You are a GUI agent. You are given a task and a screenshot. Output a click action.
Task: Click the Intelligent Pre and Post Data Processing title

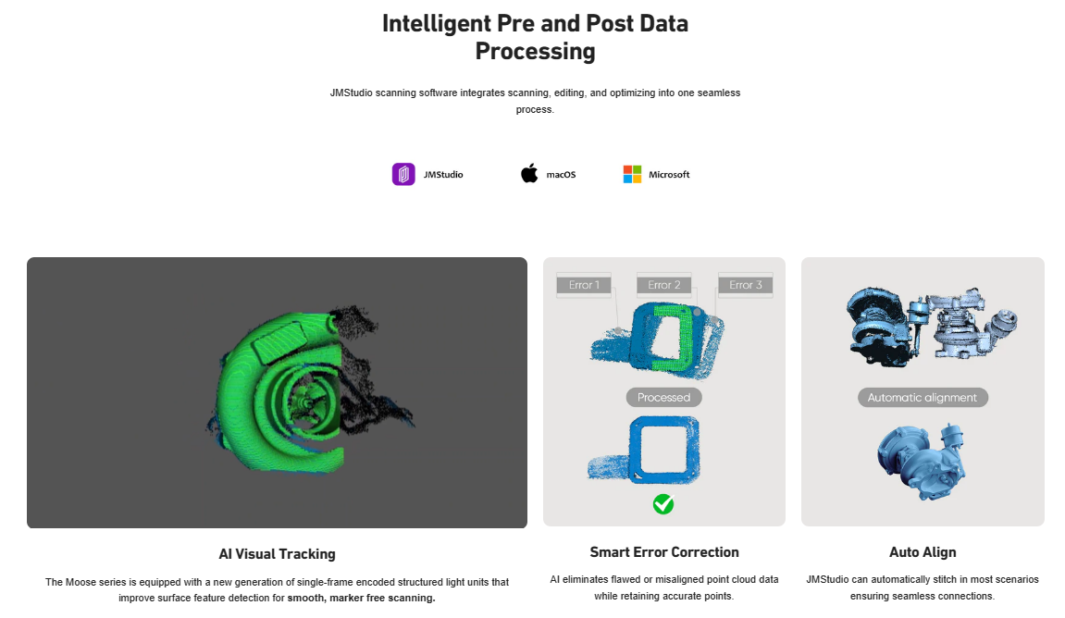(535, 37)
